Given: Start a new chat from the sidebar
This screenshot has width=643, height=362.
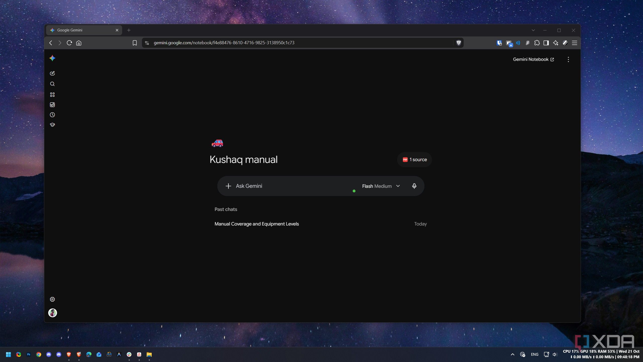Looking at the screenshot, I should pos(52,73).
